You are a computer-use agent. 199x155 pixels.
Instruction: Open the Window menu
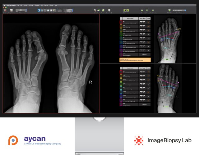point(51,5)
